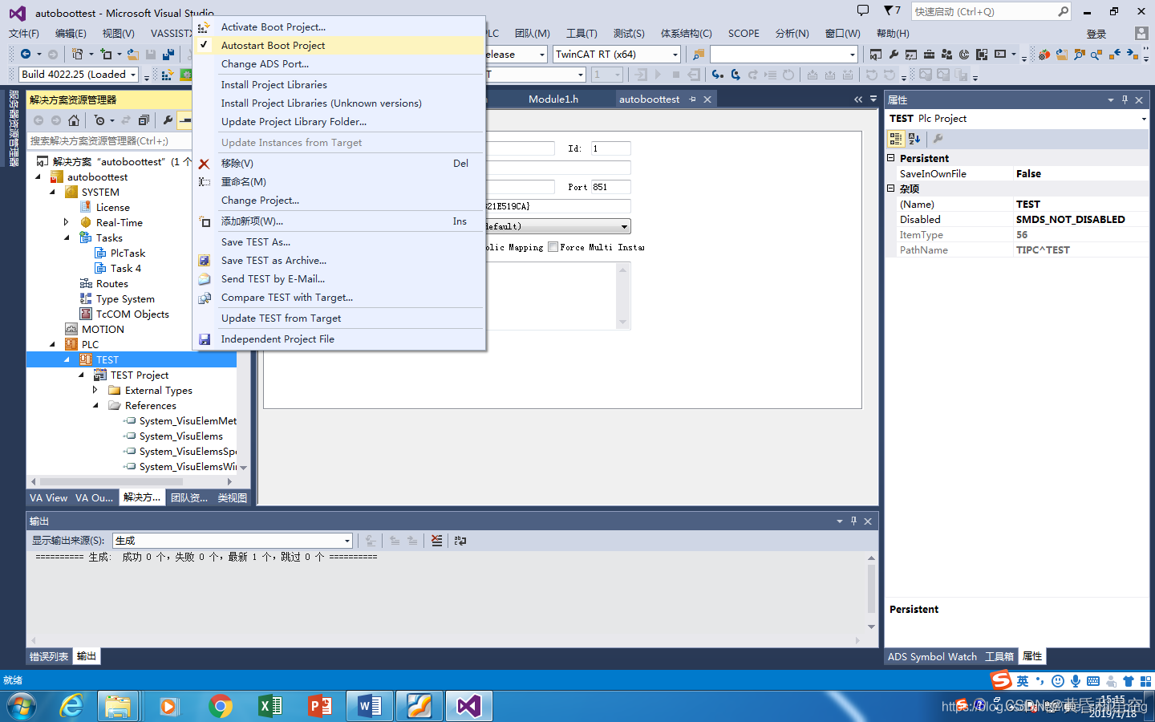Toggle word wrap in Output panel
This screenshot has height=722, width=1155.
pos(460,541)
